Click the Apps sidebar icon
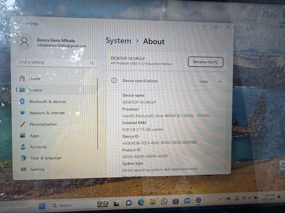The image size is (285, 213). tap(23, 135)
